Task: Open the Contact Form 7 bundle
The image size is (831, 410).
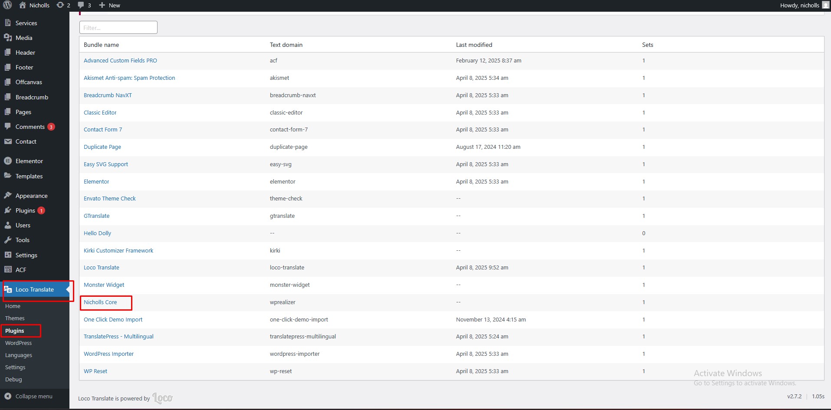Action: point(103,129)
